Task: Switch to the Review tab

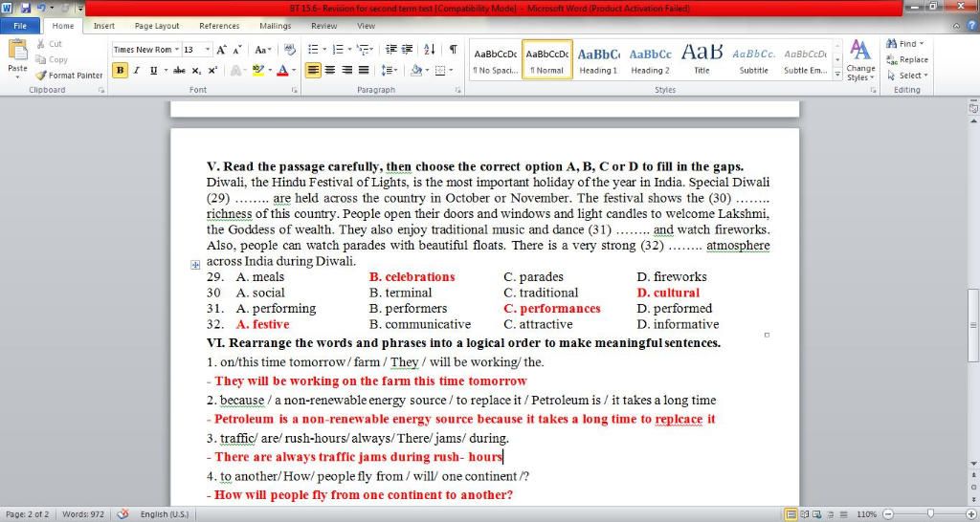Action: point(323,26)
